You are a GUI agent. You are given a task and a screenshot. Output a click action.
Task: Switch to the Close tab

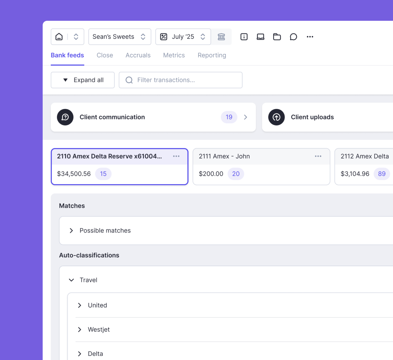click(x=105, y=55)
